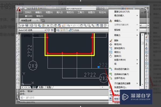Open the 工具(T) menu

point(81,12)
